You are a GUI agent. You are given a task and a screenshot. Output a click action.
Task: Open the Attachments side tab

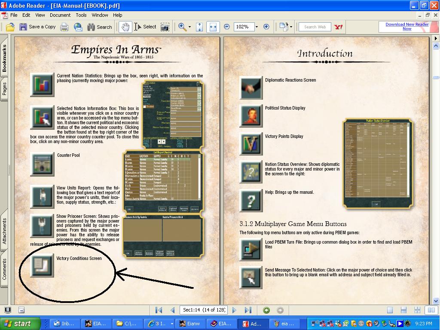click(x=4, y=231)
